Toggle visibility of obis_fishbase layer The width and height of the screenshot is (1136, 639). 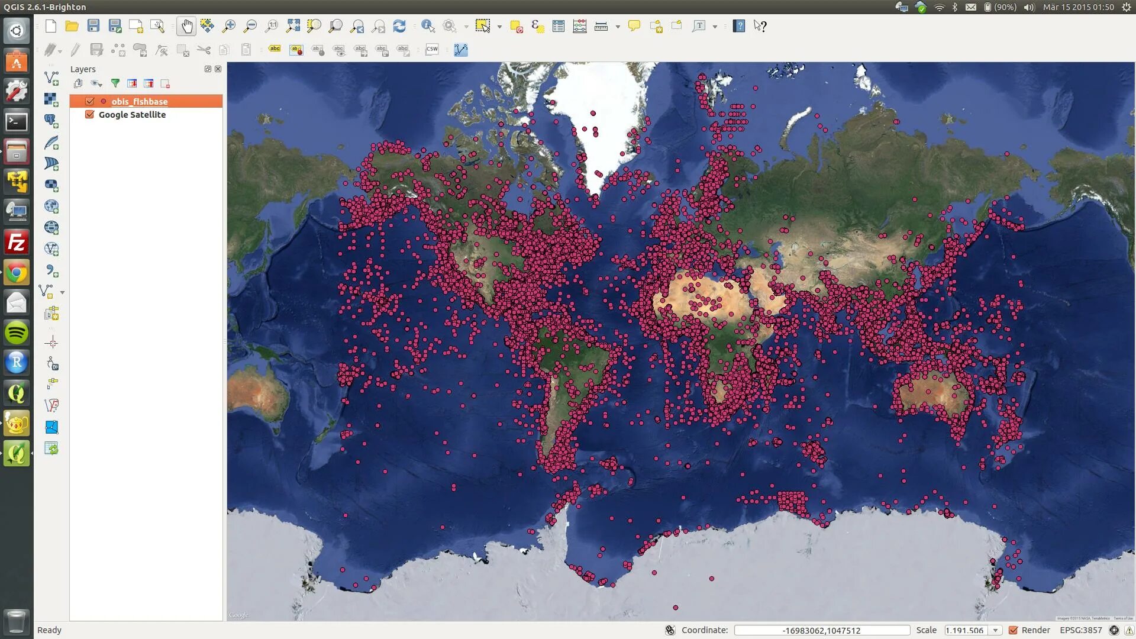coord(90,101)
